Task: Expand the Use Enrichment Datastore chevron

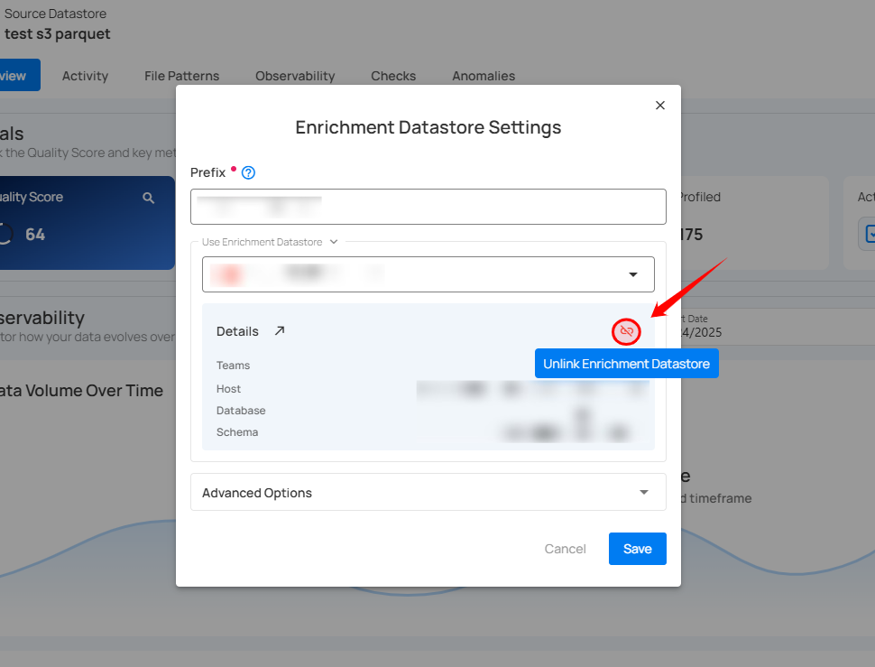Action: click(x=334, y=242)
